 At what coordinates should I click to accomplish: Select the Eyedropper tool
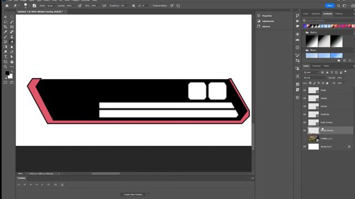click(5, 32)
